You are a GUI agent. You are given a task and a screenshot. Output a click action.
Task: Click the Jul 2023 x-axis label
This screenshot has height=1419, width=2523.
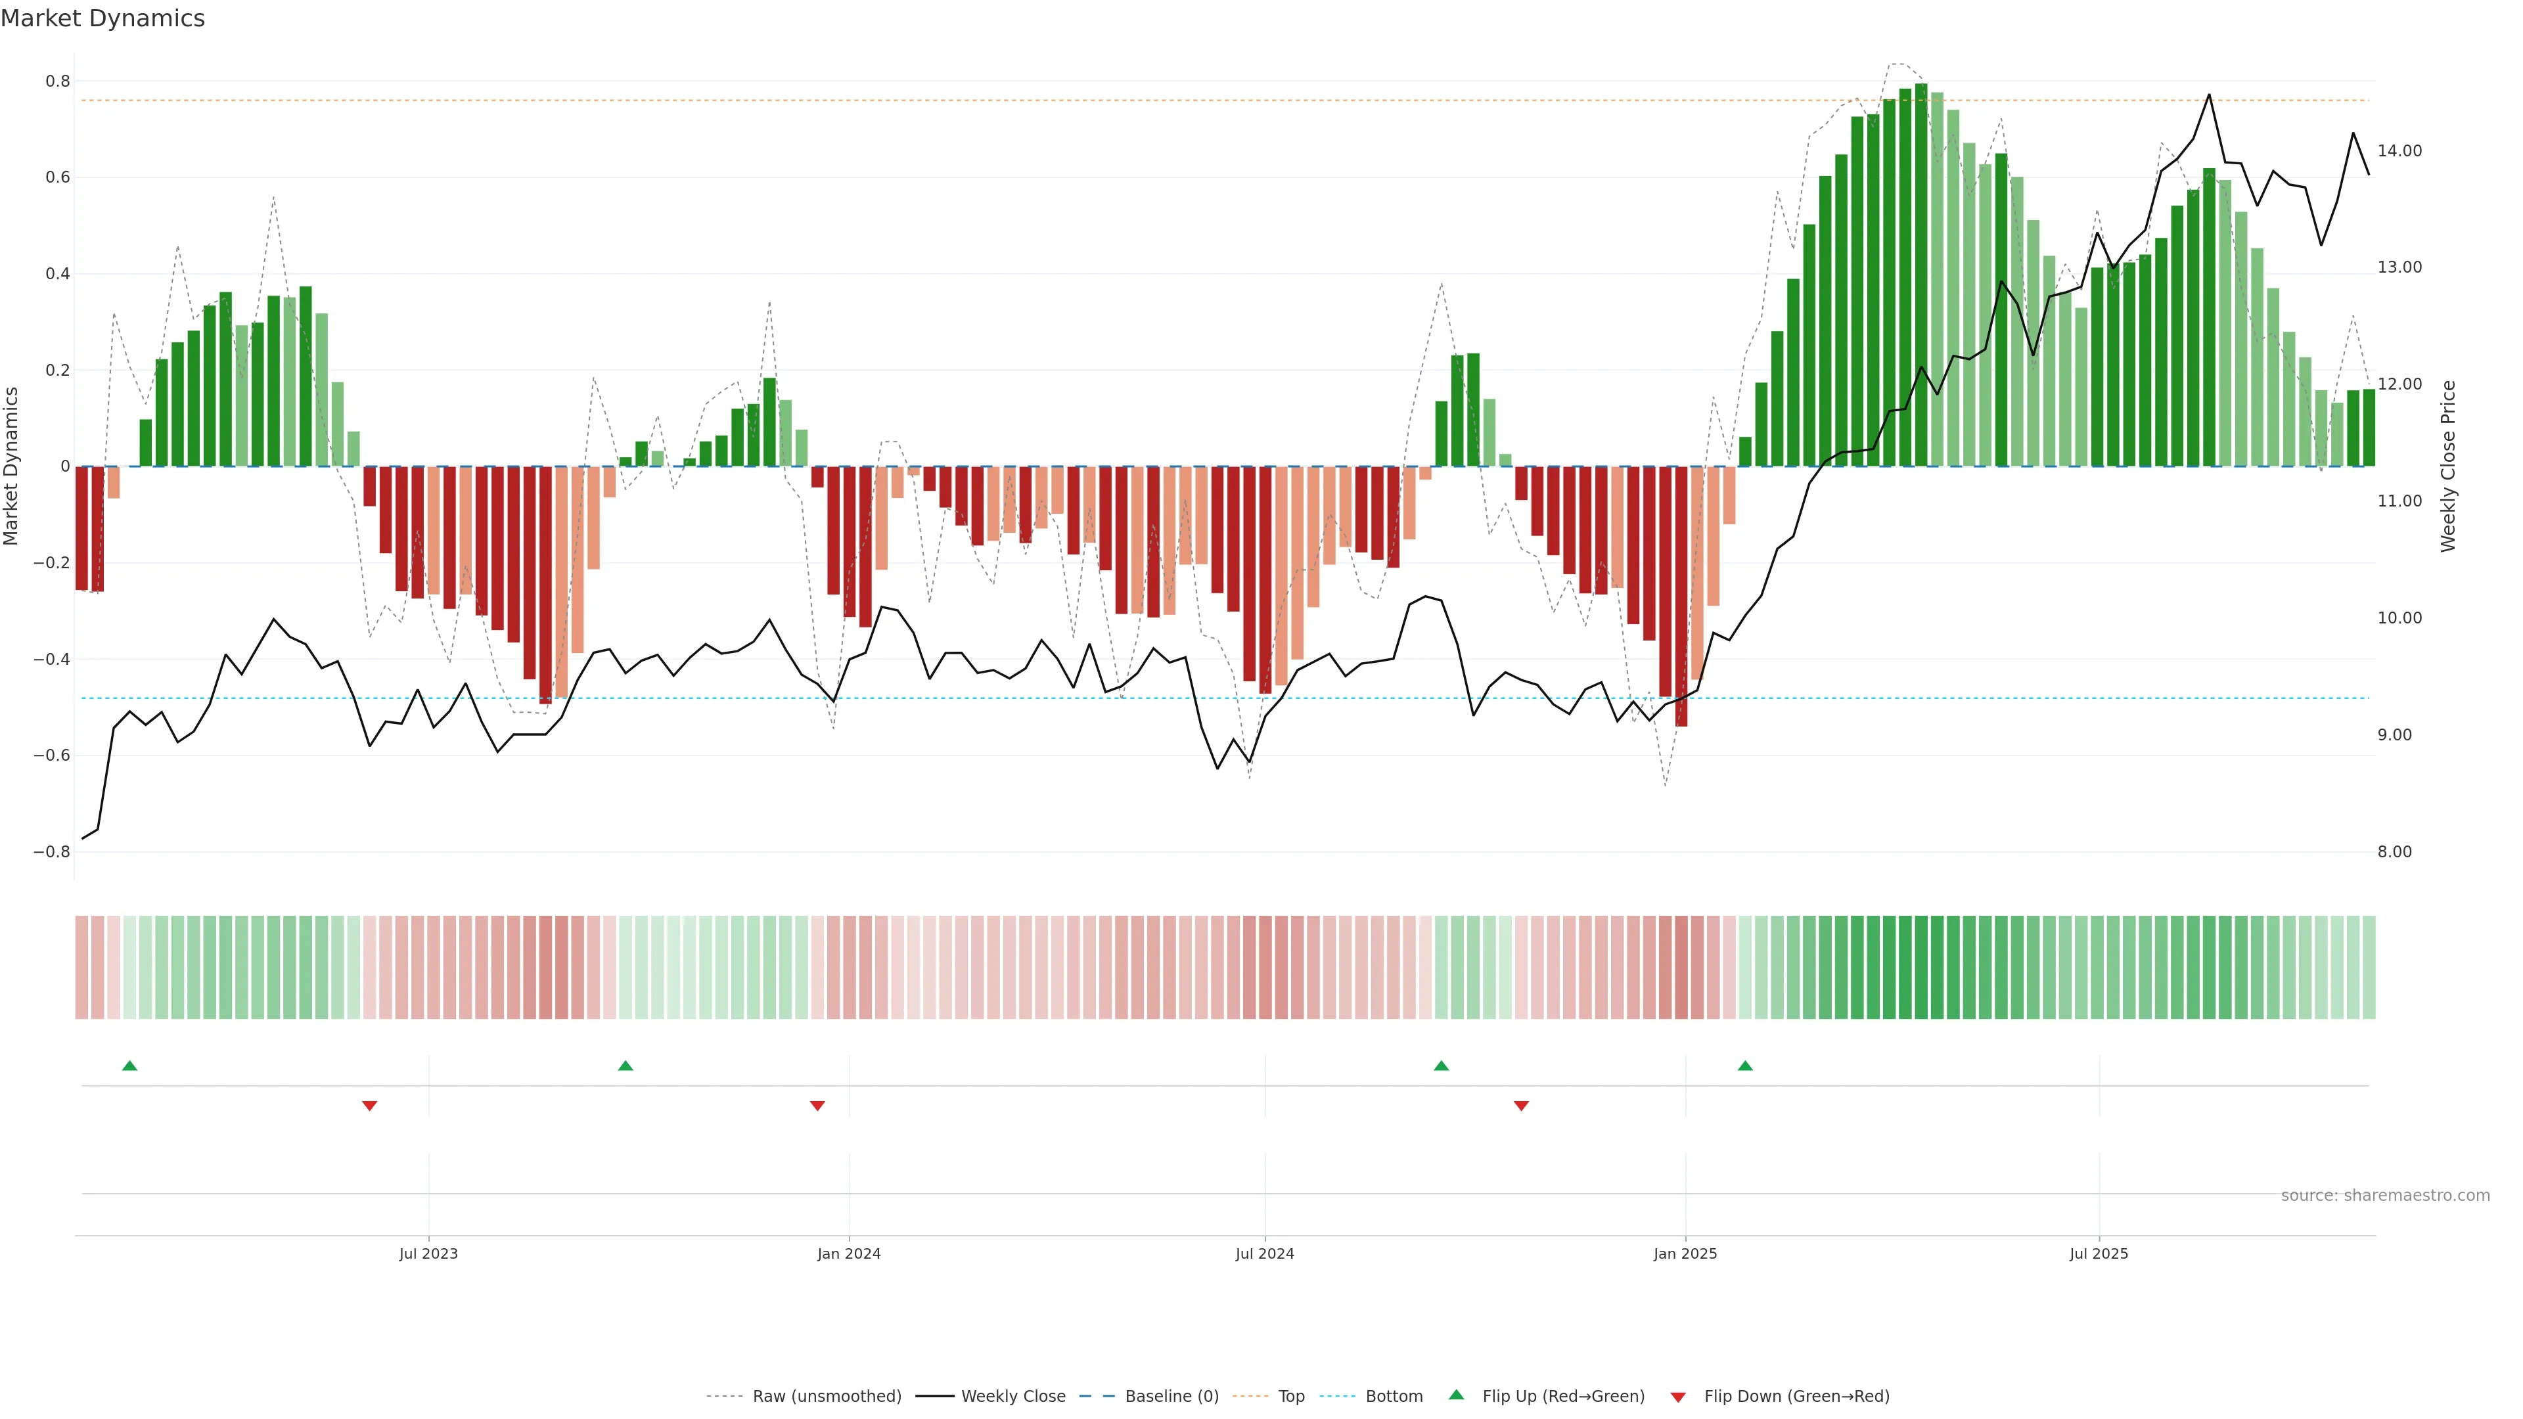(428, 1253)
